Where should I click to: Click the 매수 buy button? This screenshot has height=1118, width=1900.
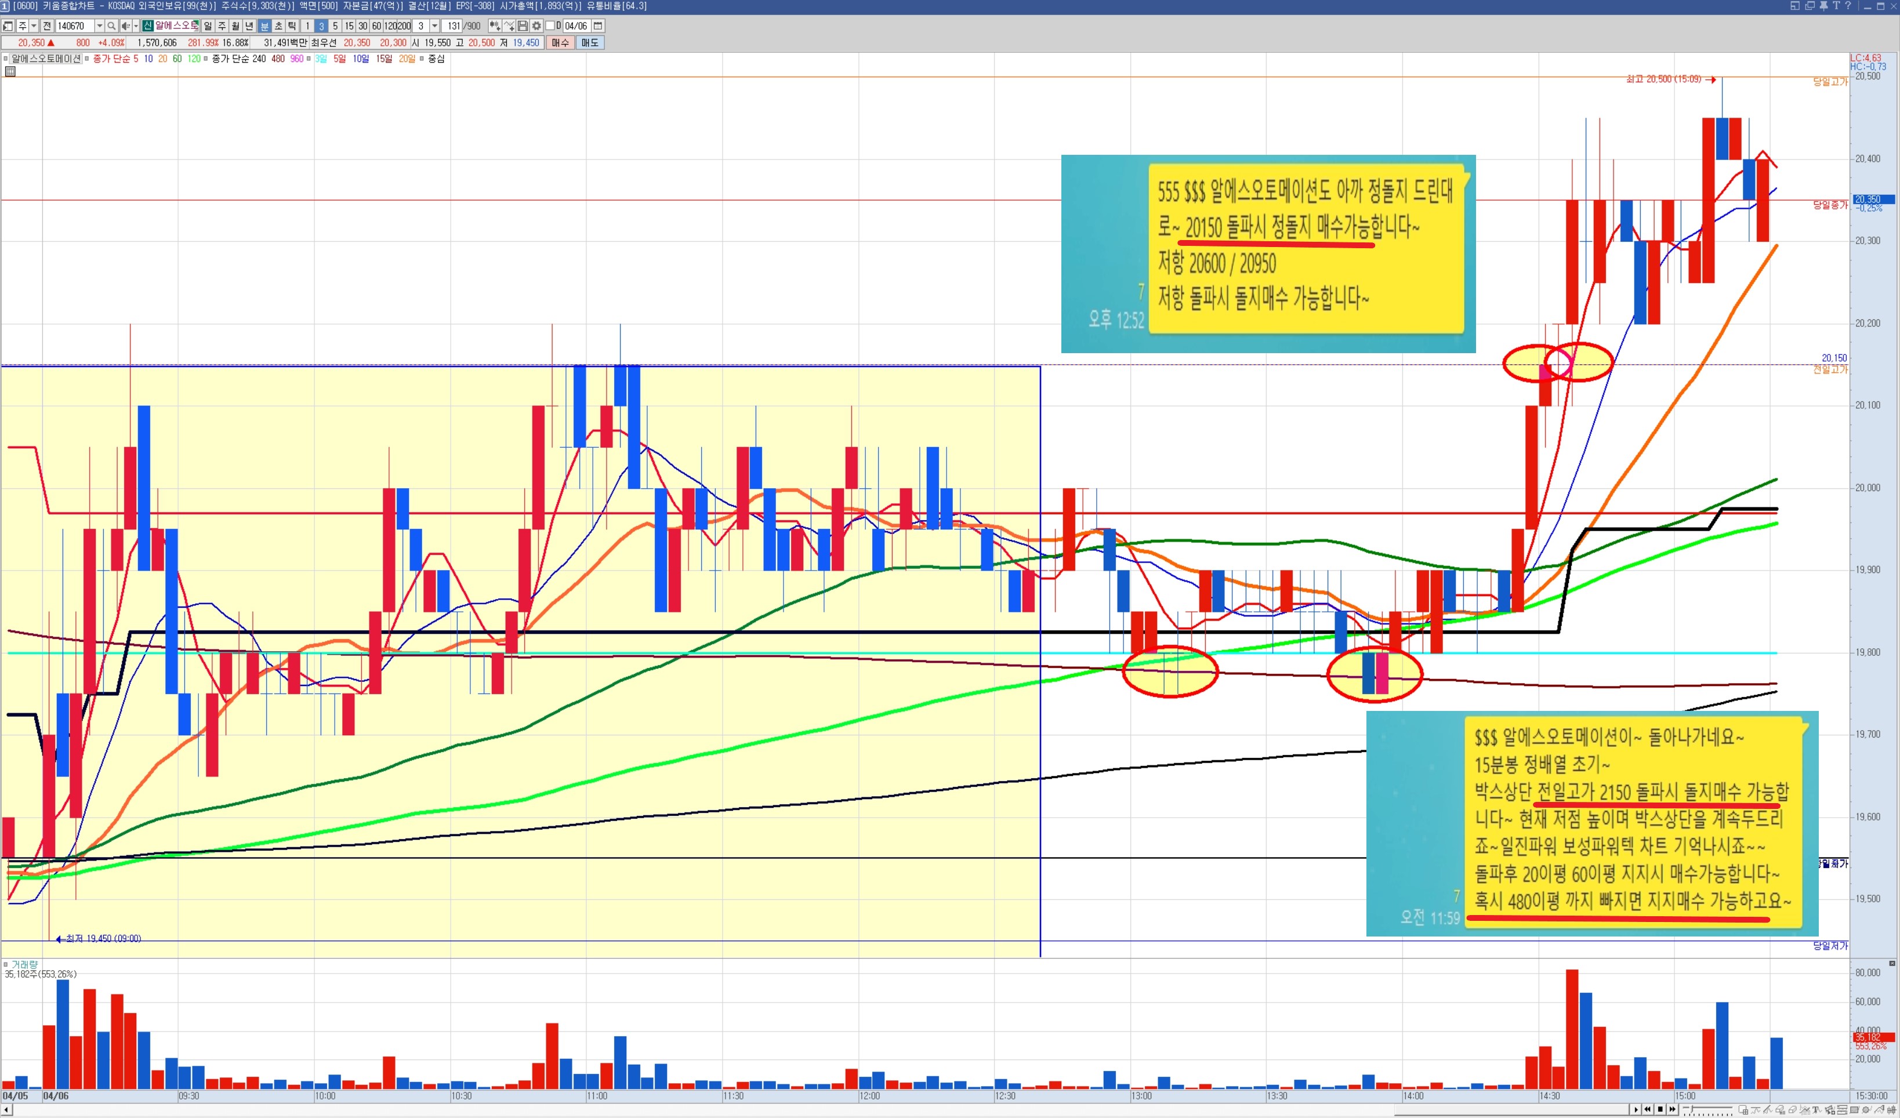(x=560, y=43)
